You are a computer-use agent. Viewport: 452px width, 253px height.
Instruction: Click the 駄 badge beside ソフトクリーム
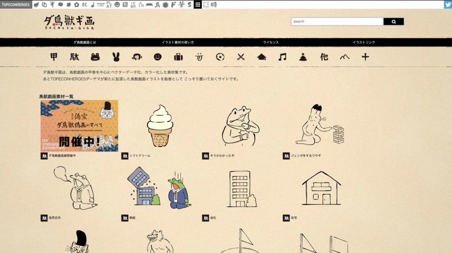(x=125, y=156)
